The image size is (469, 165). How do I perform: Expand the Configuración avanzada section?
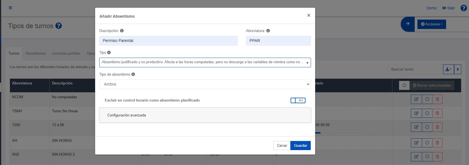point(205,115)
